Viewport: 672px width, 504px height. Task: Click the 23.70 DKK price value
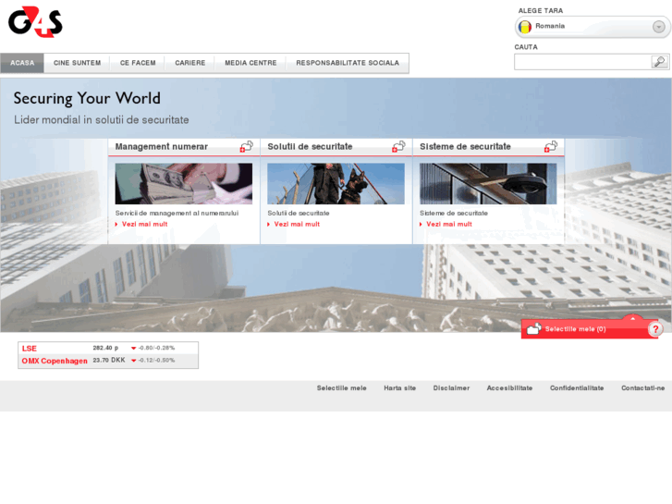click(109, 361)
